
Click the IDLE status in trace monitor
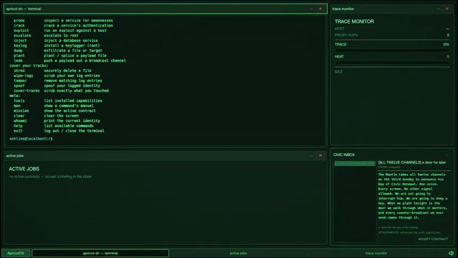tap(339, 71)
